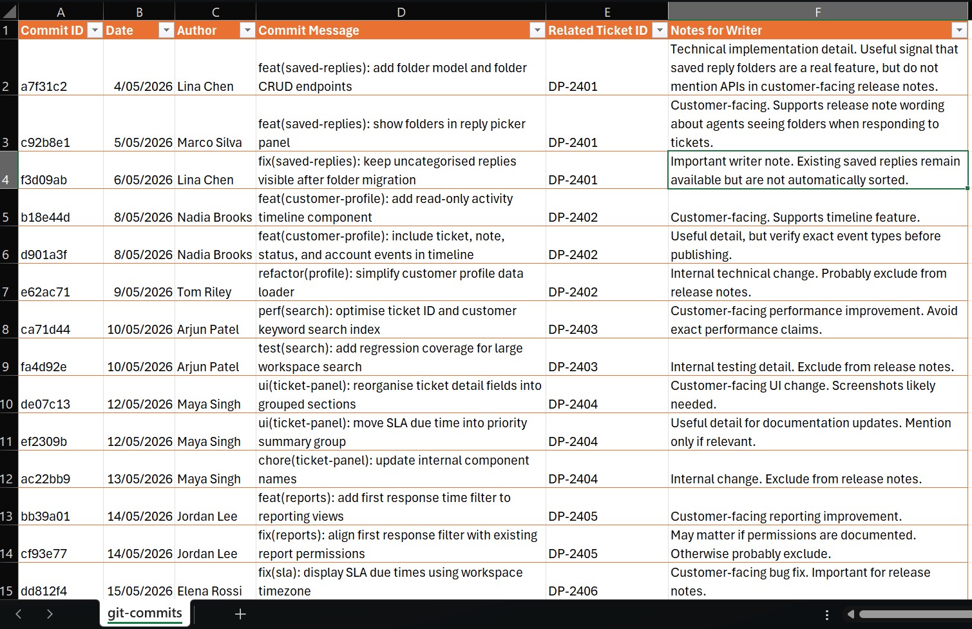This screenshot has height=629, width=972.
Task: Click cell with commit ID e62ac71
Action: point(61,282)
